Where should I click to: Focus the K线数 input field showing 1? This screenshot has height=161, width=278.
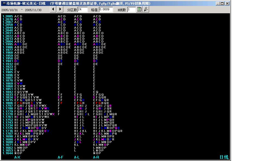(131, 9)
